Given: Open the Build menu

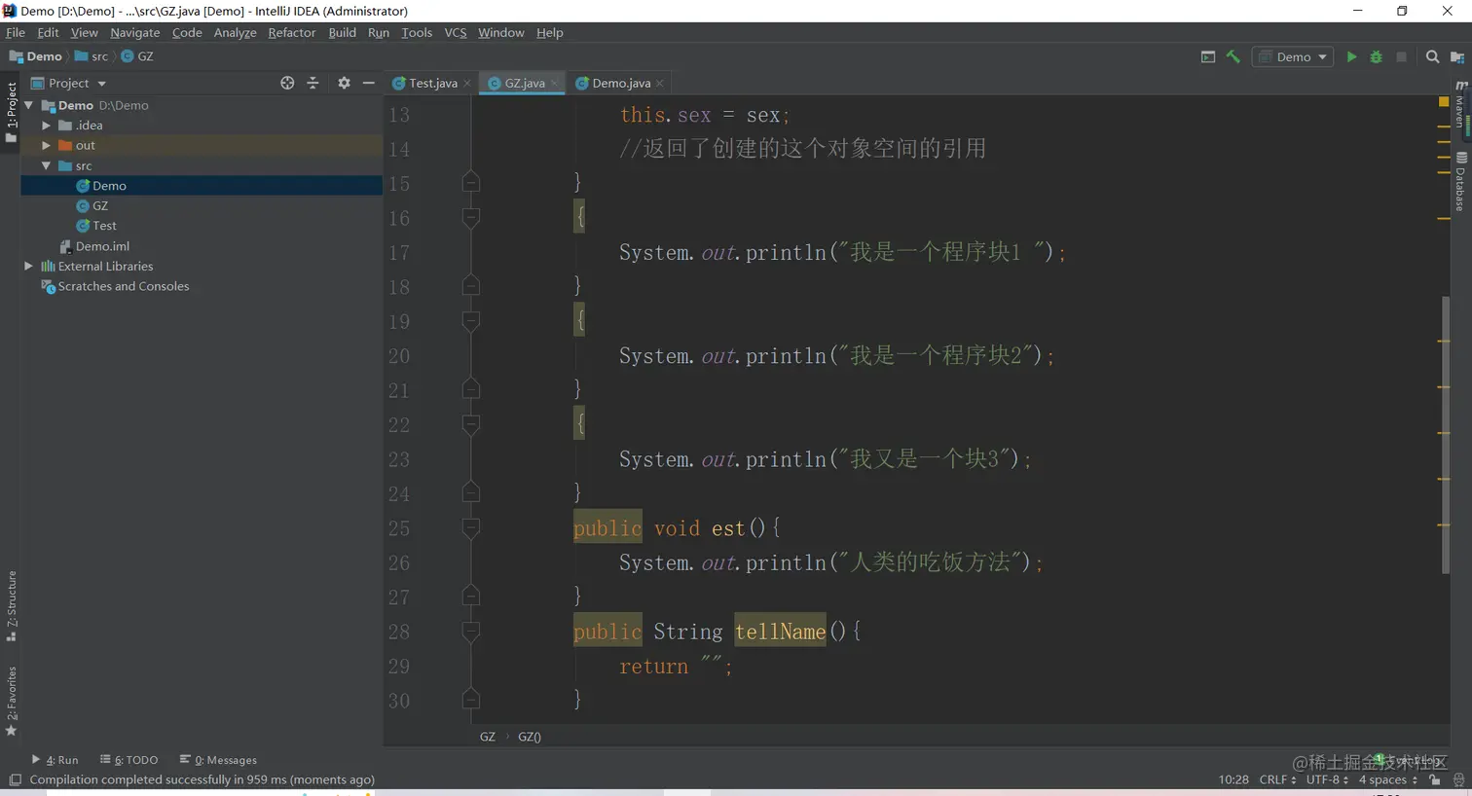Looking at the screenshot, I should pos(343,33).
